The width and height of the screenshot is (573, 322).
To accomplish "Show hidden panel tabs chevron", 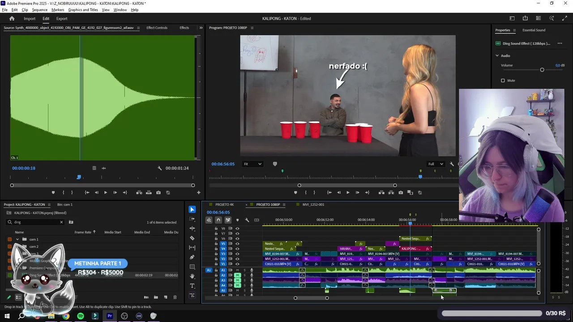I will [201, 28].
